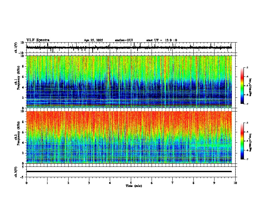Click the station label in the header
265x205 pixels.
coord(124,40)
